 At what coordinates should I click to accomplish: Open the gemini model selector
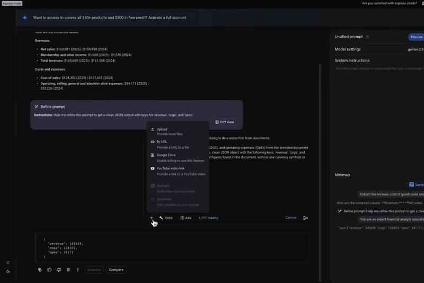415,49
